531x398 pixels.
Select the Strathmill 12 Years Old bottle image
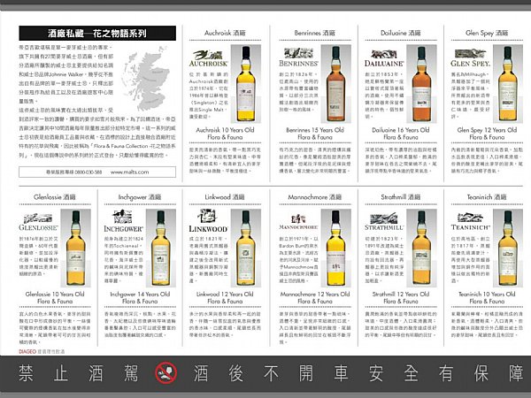click(x=421, y=248)
